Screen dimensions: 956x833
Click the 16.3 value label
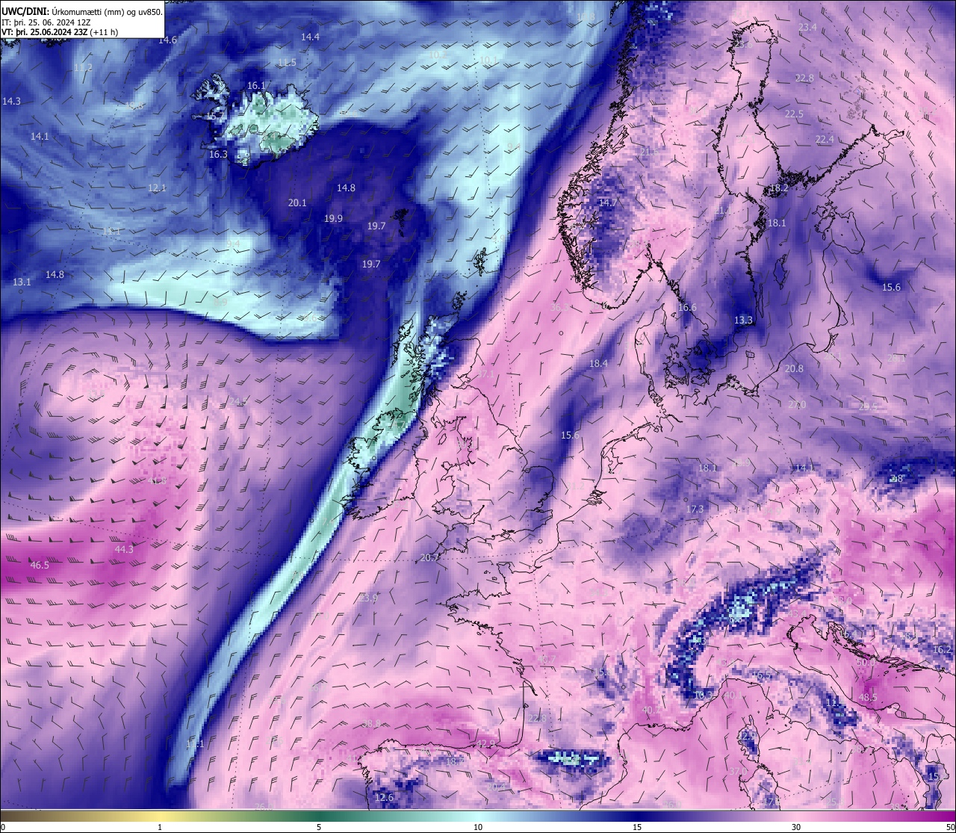point(218,155)
